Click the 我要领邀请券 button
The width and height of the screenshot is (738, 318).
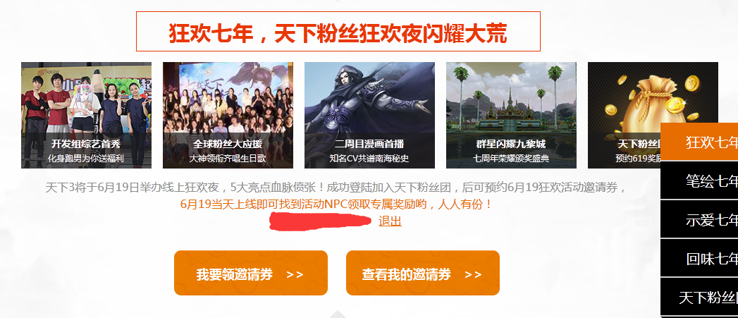[x=251, y=273]
